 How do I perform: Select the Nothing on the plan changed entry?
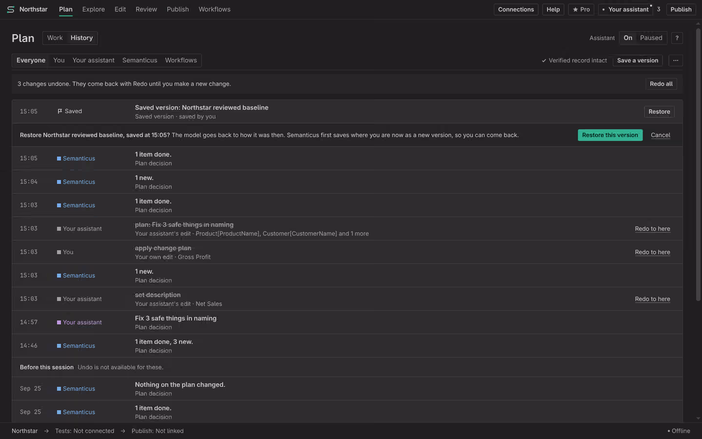[x=347, y=389]
